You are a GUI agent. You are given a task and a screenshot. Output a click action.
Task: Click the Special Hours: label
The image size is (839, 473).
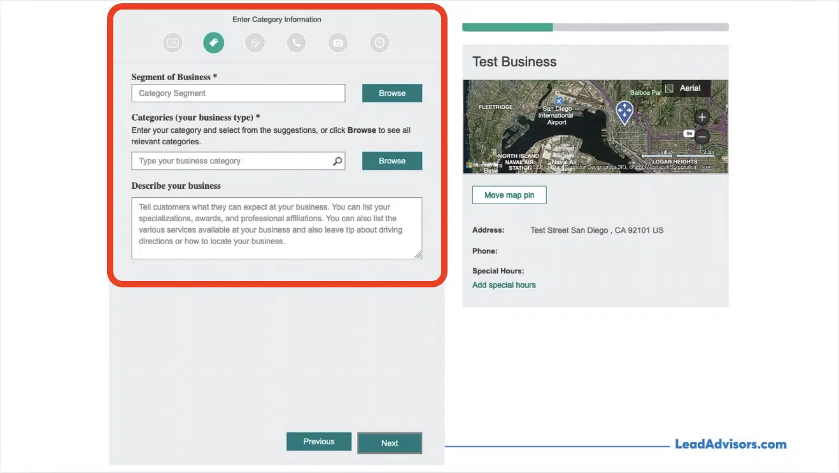tap(498, 271)
